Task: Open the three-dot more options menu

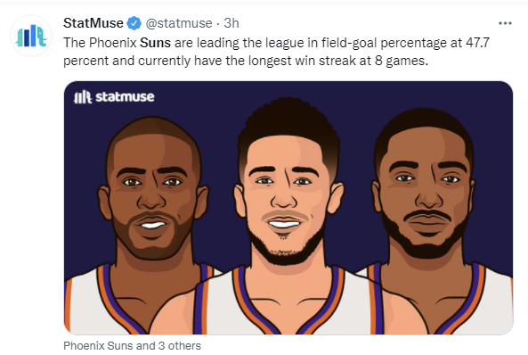Action: click(x=505, y=23)
